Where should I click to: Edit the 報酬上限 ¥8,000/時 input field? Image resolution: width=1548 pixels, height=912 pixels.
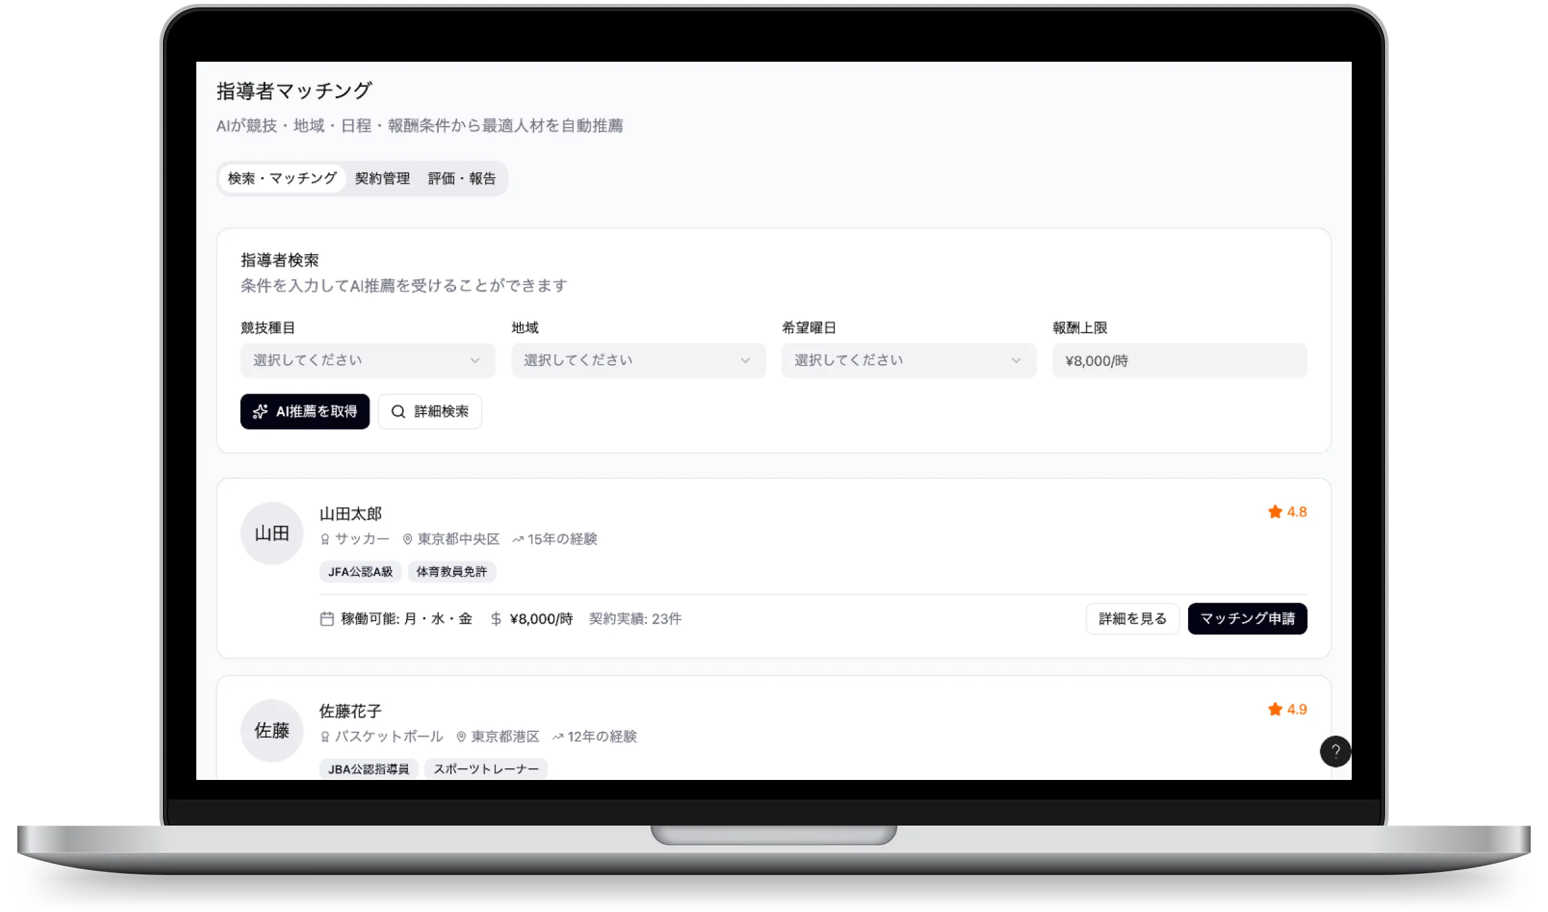pyautogui.click(x=1179, y=360)
